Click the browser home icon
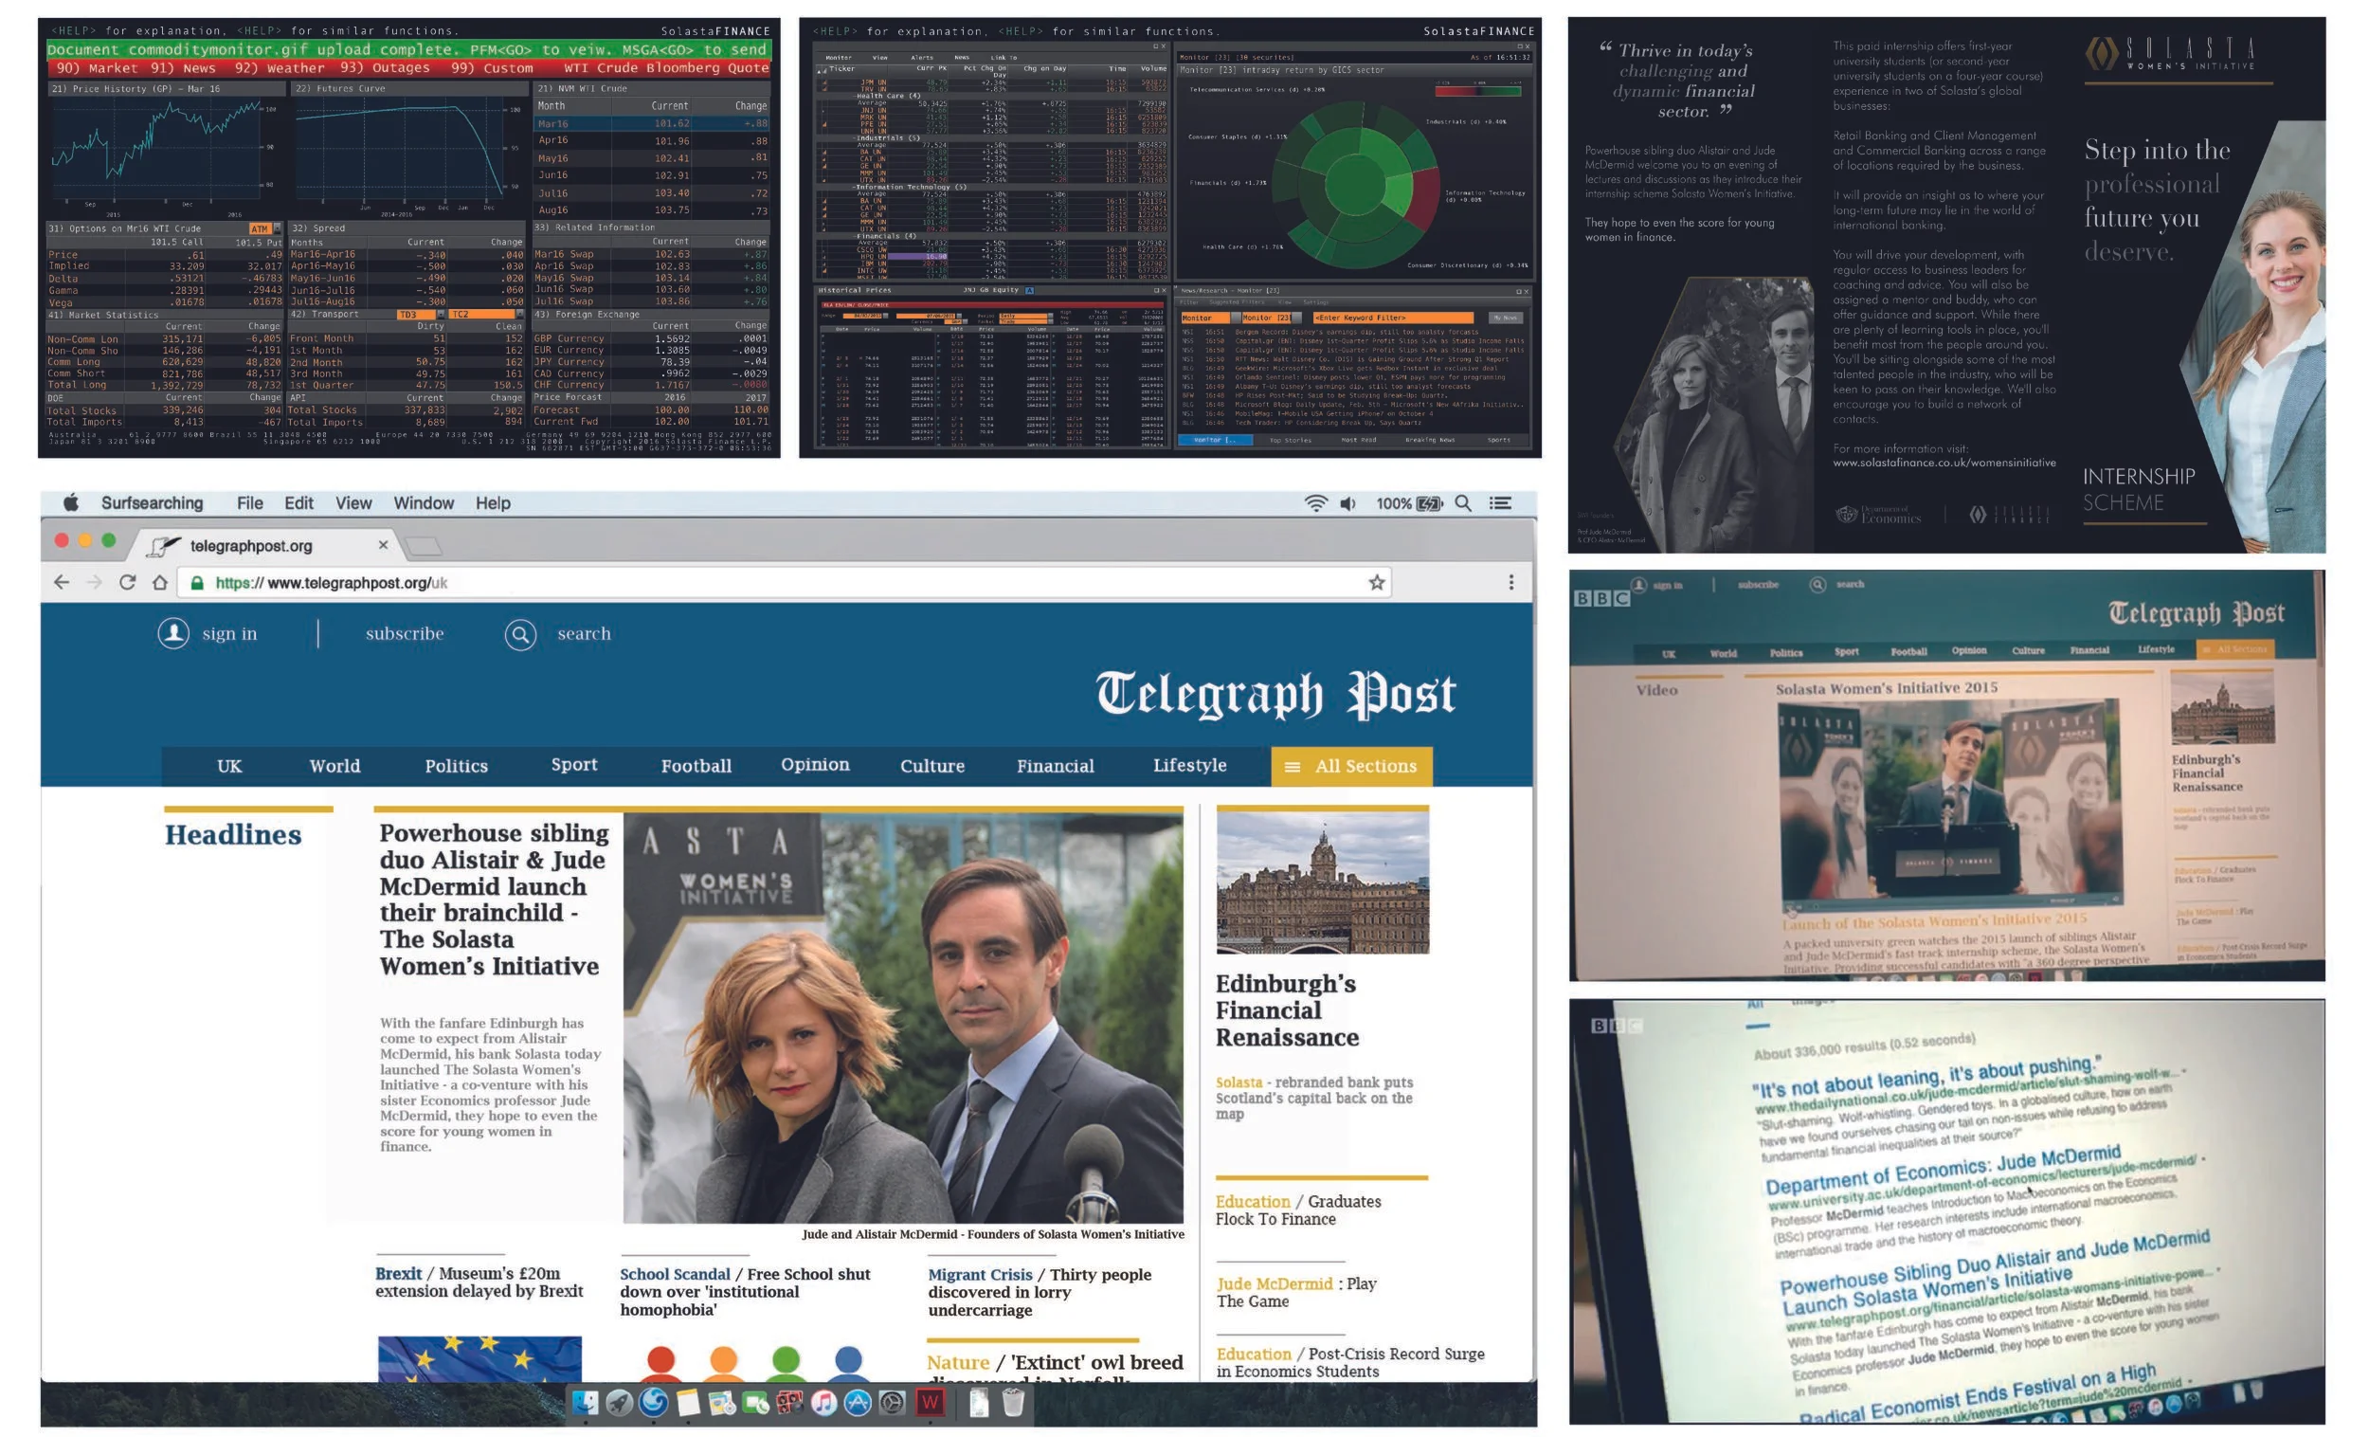The image size is (2369, 1437). [159, 582]
